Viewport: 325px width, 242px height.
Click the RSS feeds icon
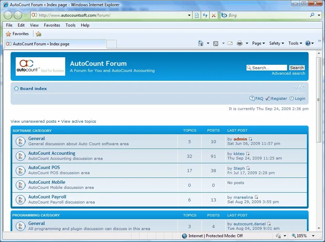(x=216, y=44)
